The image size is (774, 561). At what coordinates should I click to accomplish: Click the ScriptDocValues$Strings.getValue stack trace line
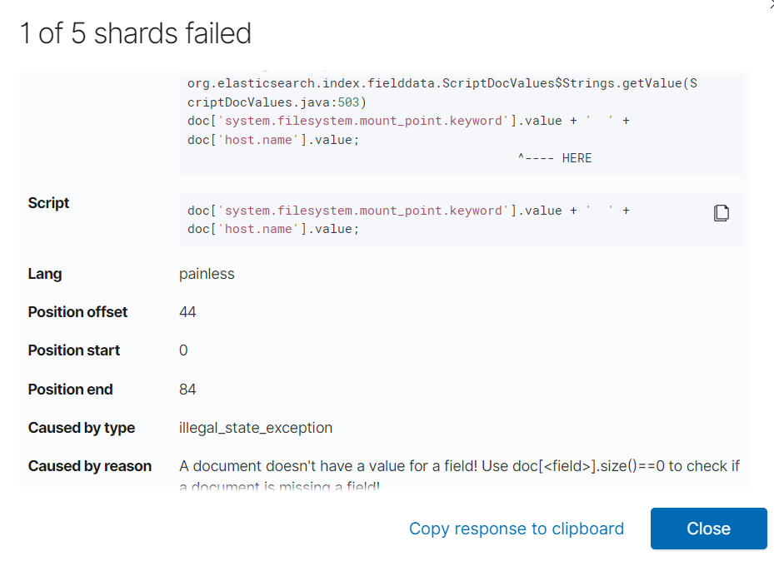tap(442, 83)
